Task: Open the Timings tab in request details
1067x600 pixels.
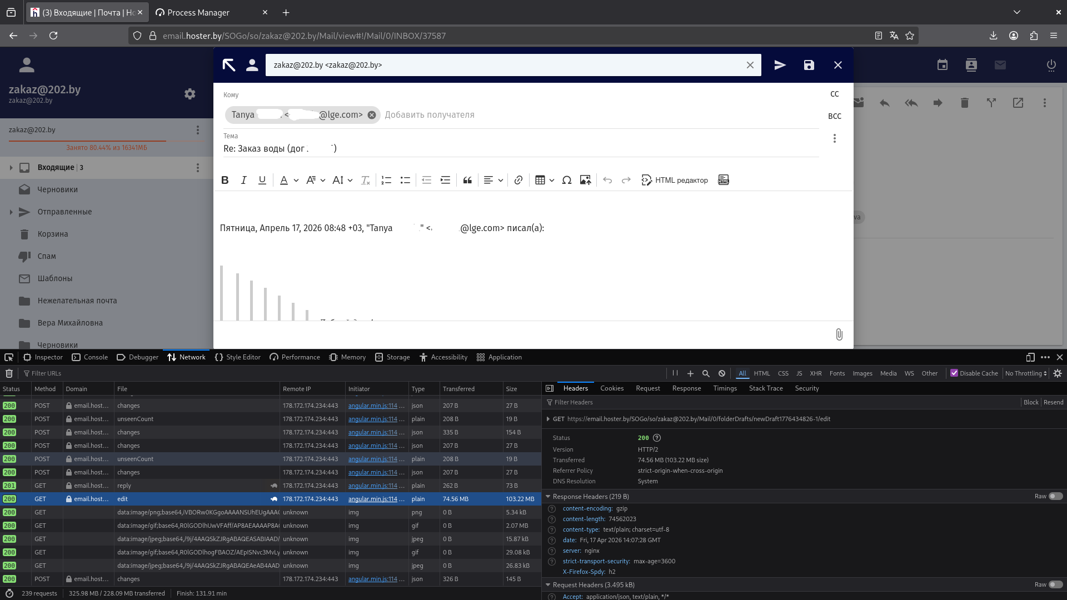Action: point(725,388)
